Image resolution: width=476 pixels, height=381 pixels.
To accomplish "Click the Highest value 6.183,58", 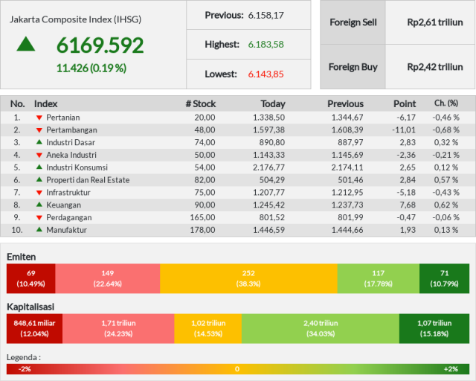I will 266,45.
